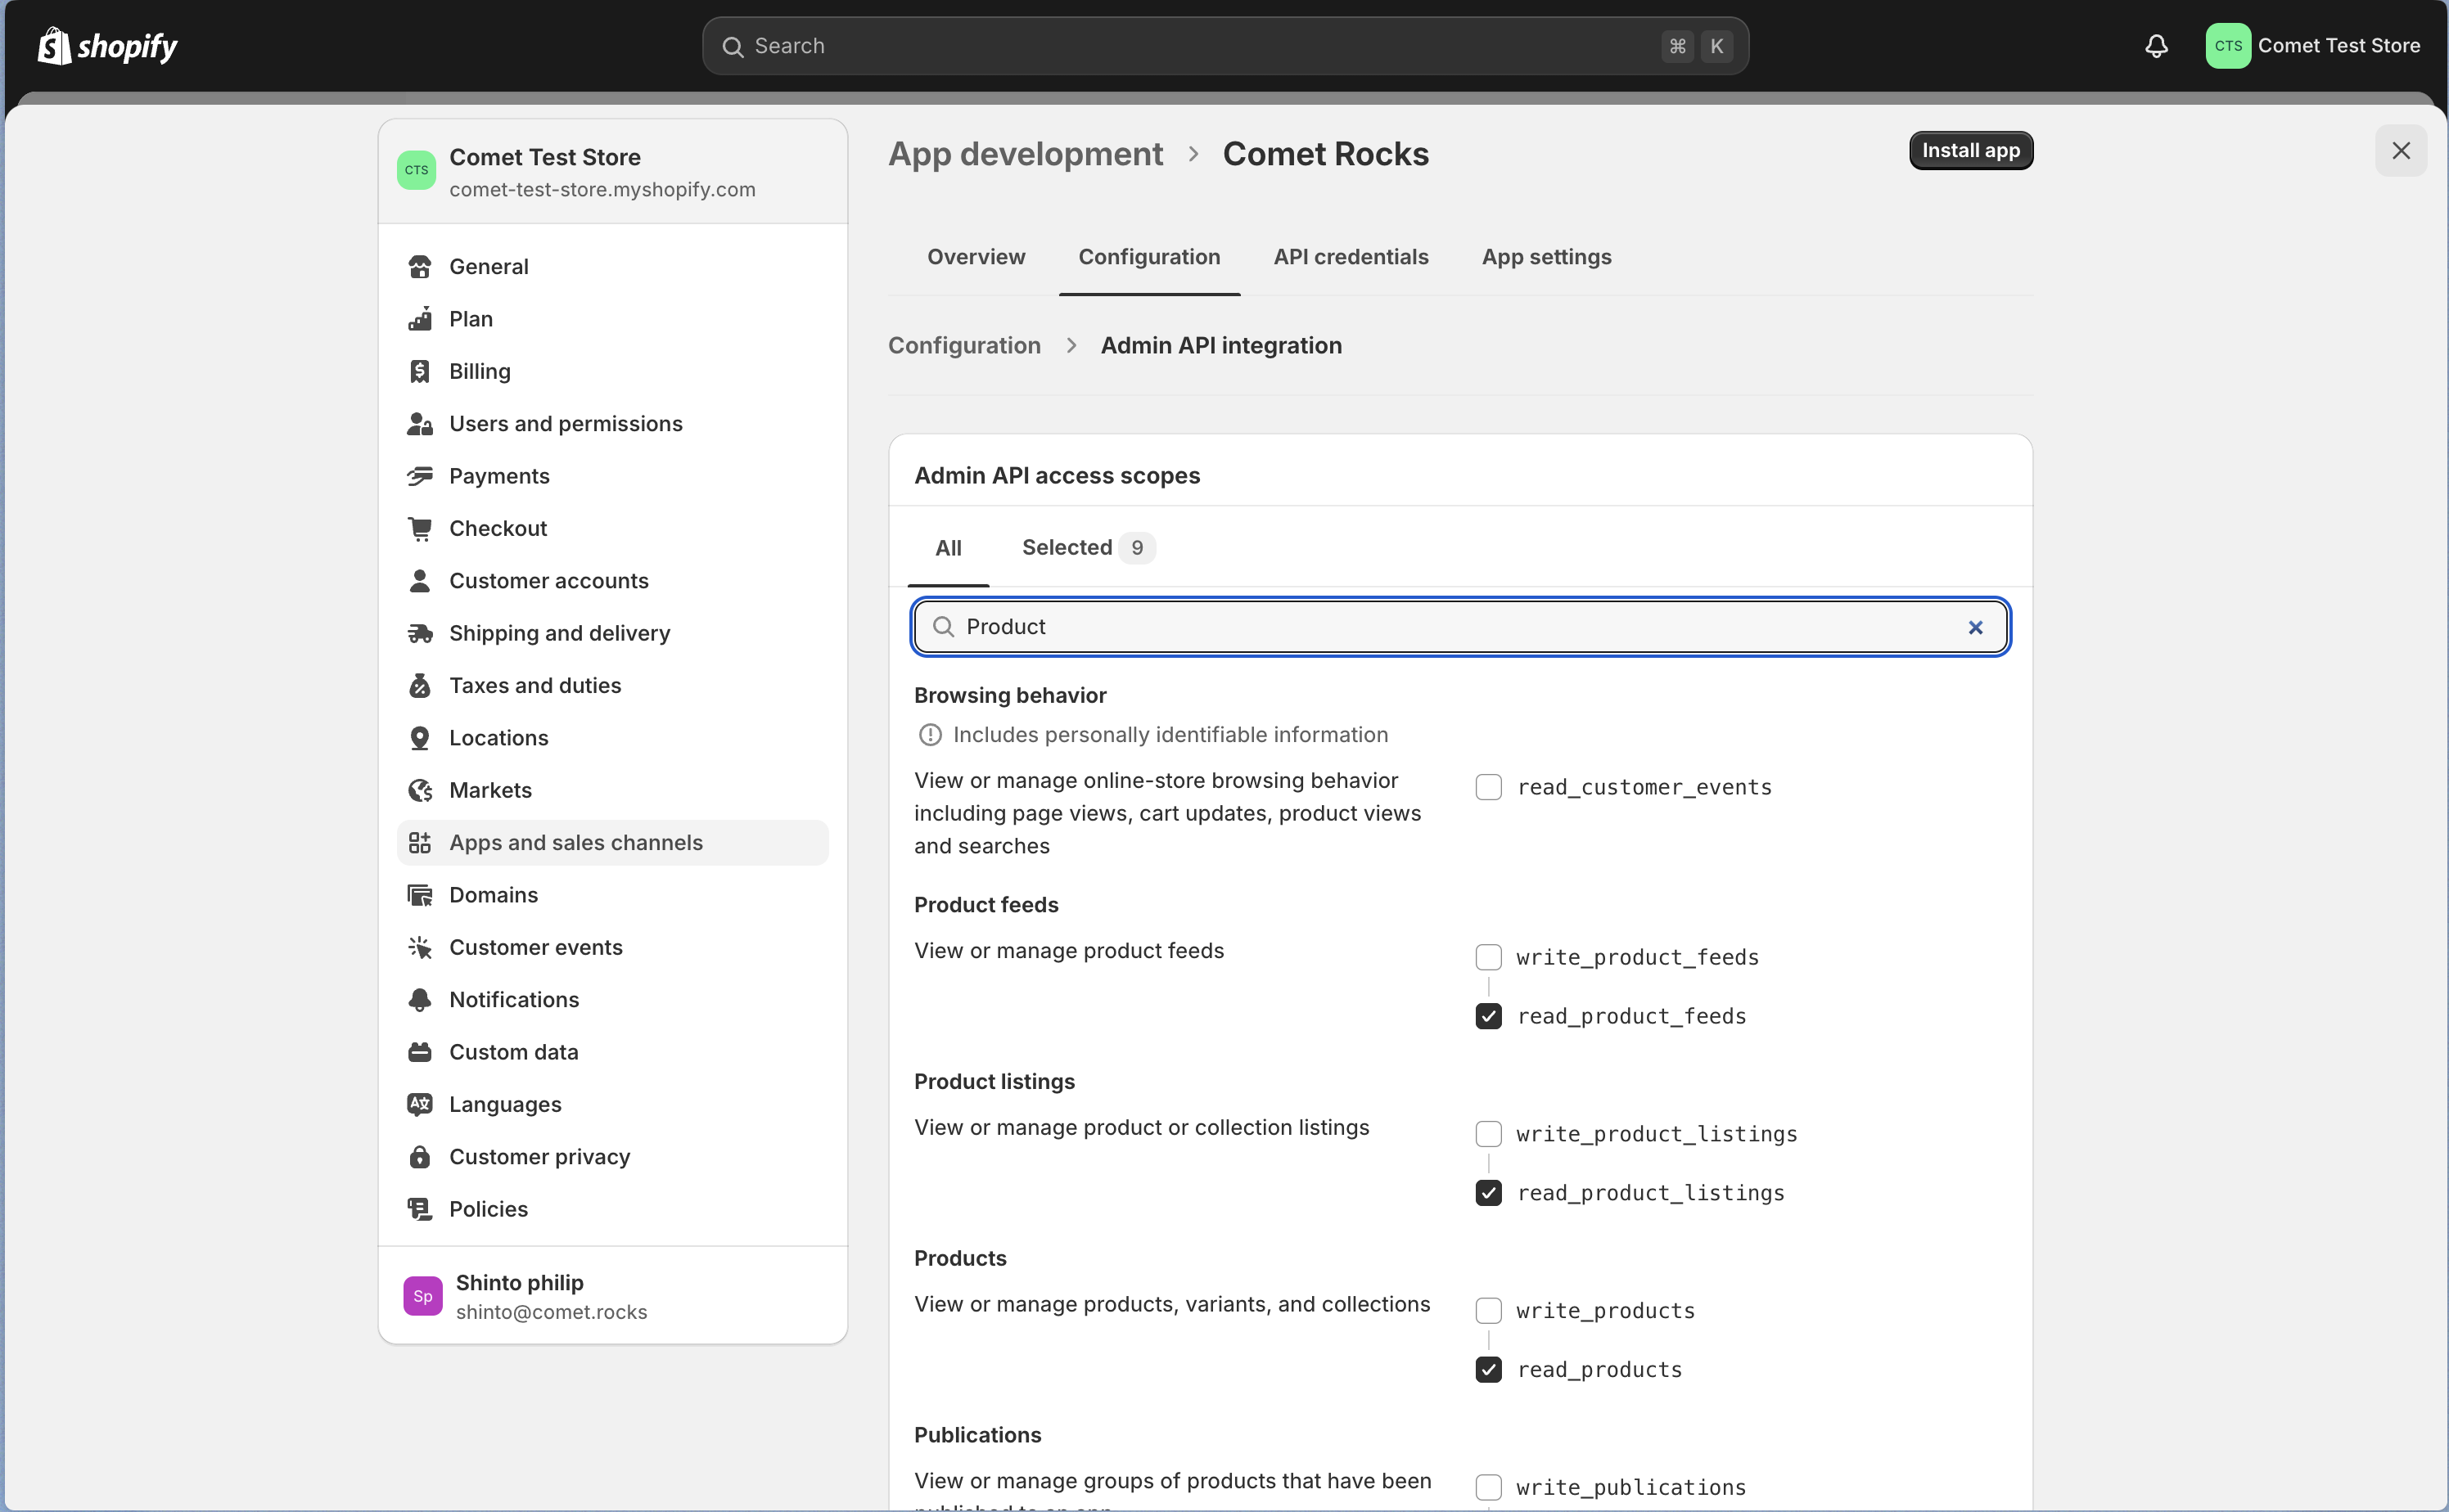This screenshot has height=1512, width=2449.
Task: Click the Custom data icon
Action: point(420,1052)
